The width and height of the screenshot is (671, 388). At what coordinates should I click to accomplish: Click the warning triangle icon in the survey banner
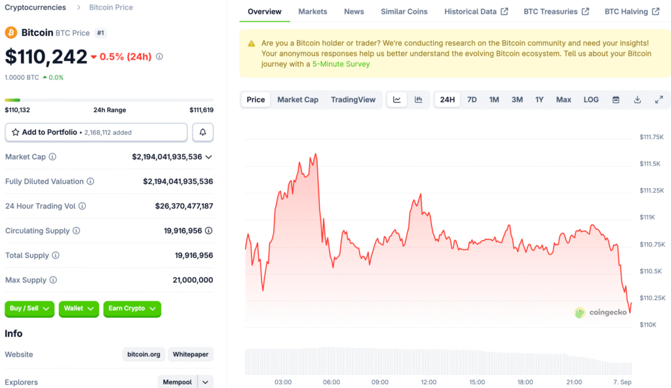click(251, 43)
